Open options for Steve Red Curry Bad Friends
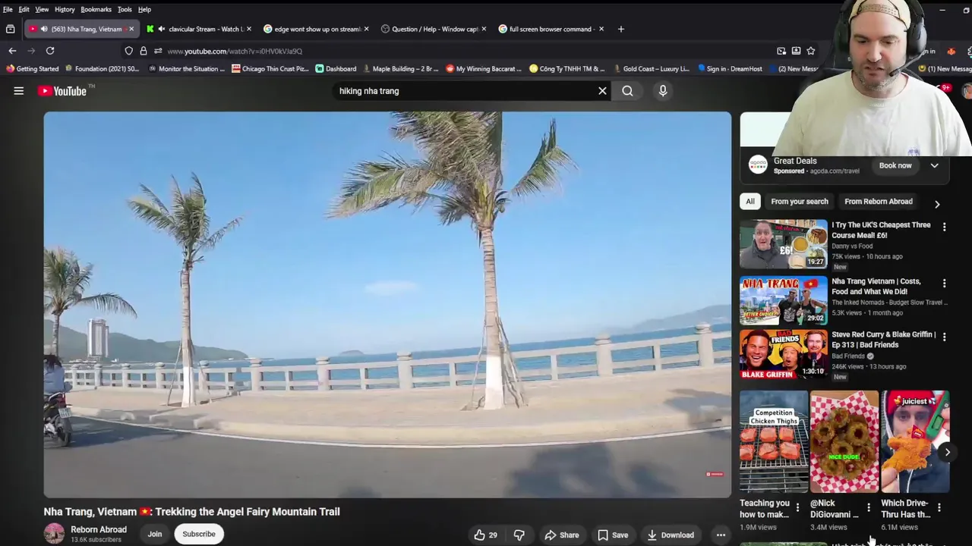Image resolution: width=972 pixels, height=546 pixels. click(x=944, y=337)
